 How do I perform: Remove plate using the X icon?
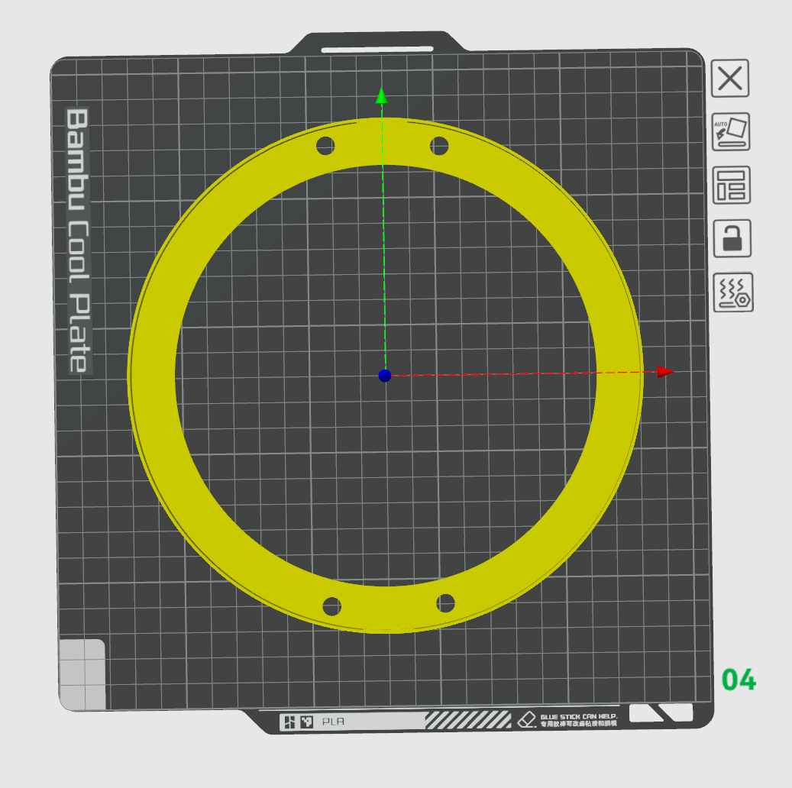click(730, 79)
